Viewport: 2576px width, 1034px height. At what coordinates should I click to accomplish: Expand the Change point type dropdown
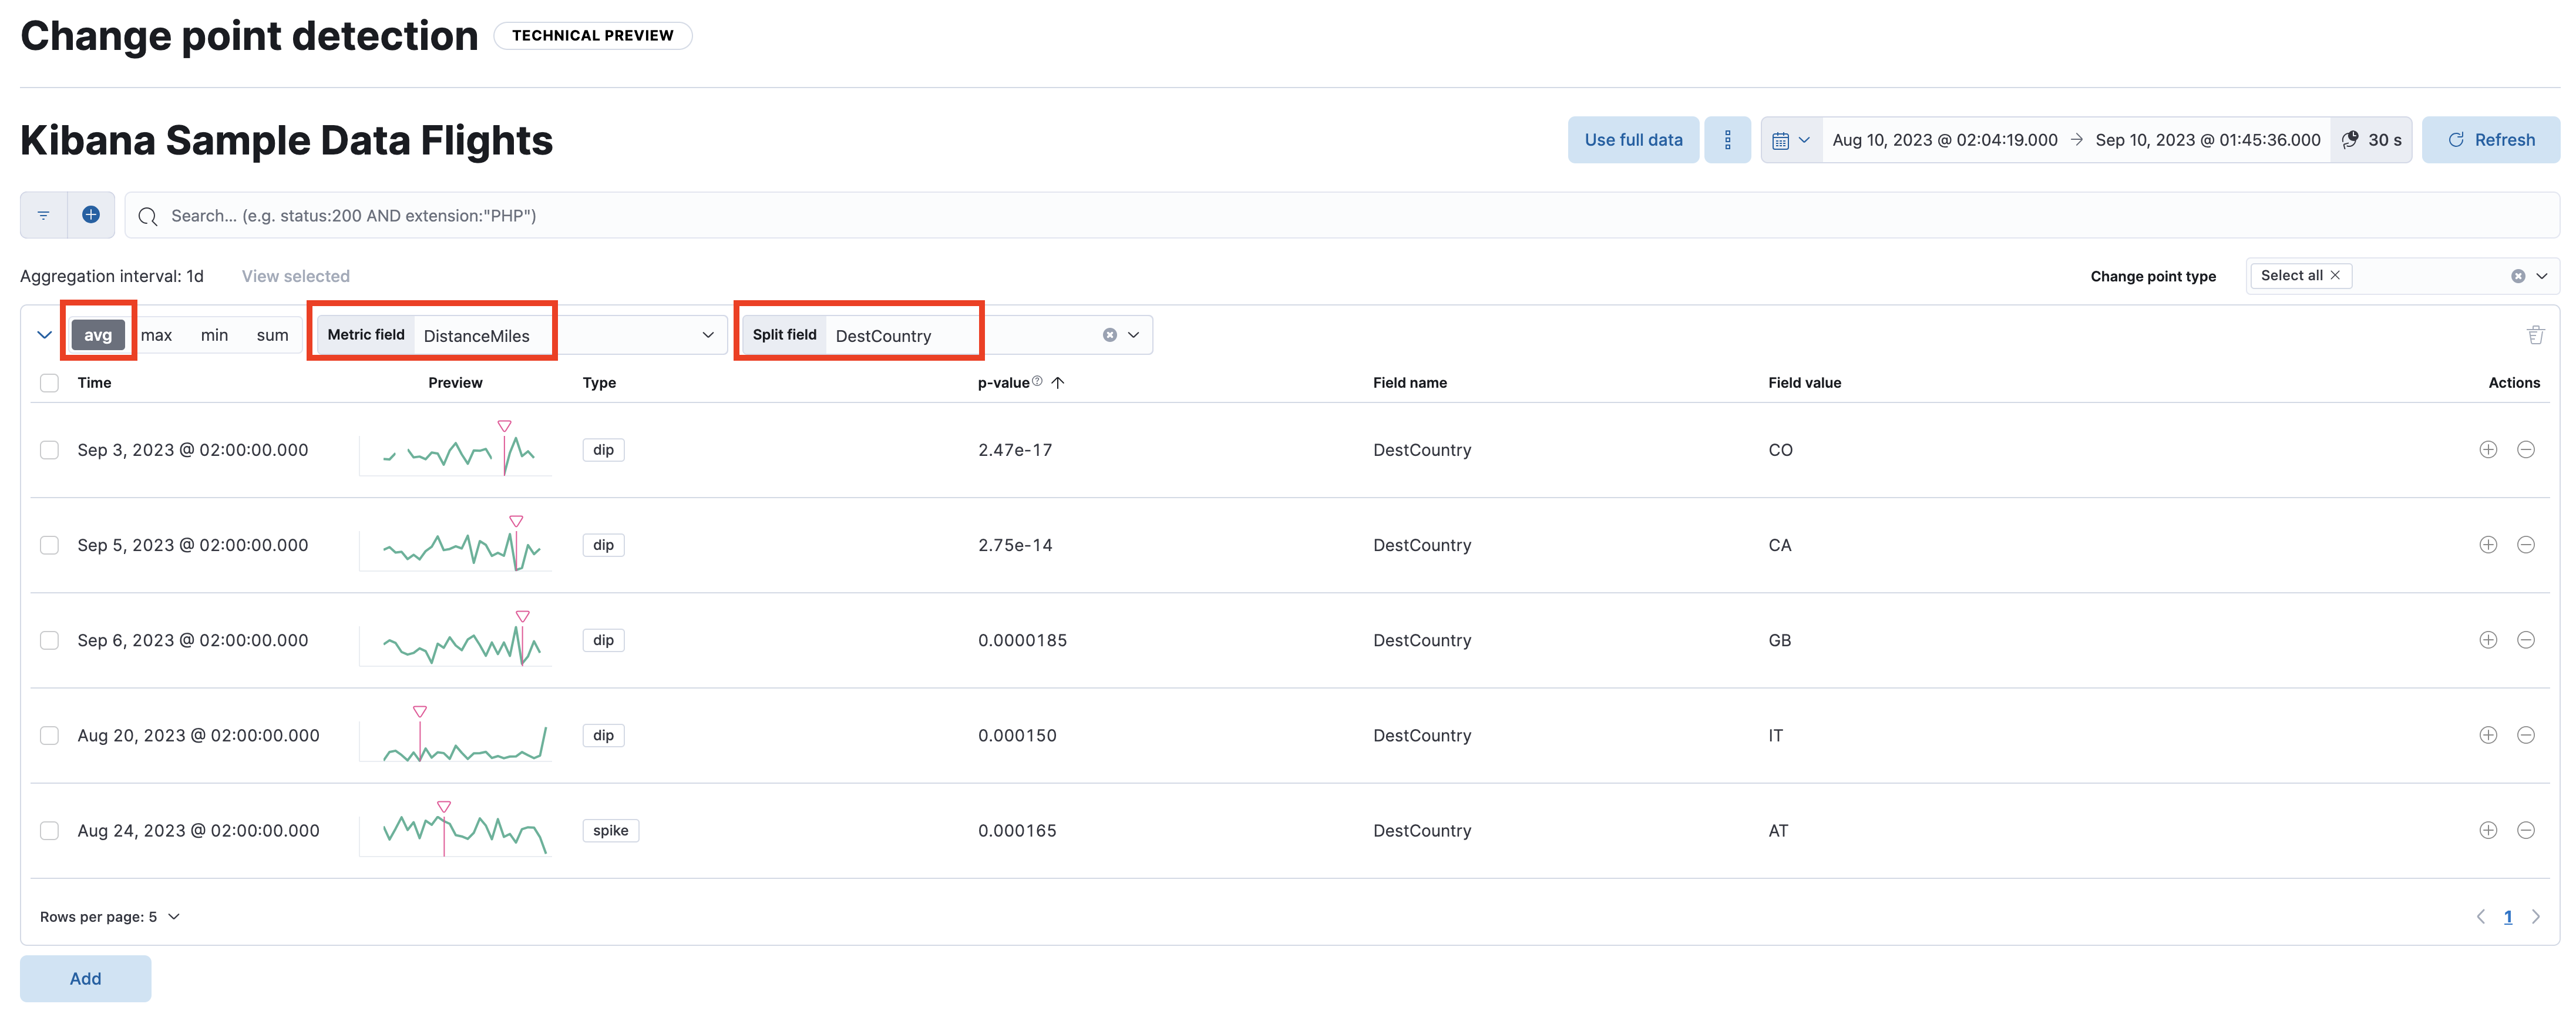click(2542, 276)
